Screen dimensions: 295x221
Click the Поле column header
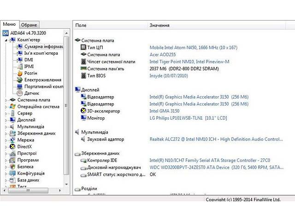click(110, 25)
